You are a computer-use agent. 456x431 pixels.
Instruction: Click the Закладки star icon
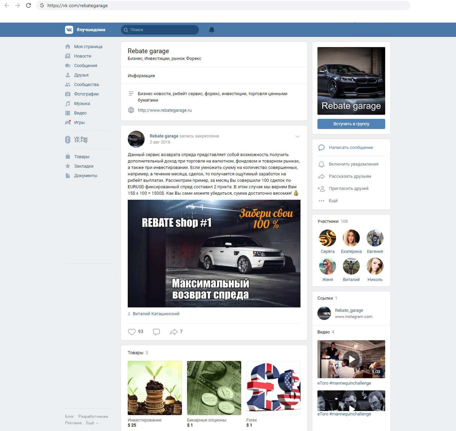pyautogui.click(x=68, y=166)
